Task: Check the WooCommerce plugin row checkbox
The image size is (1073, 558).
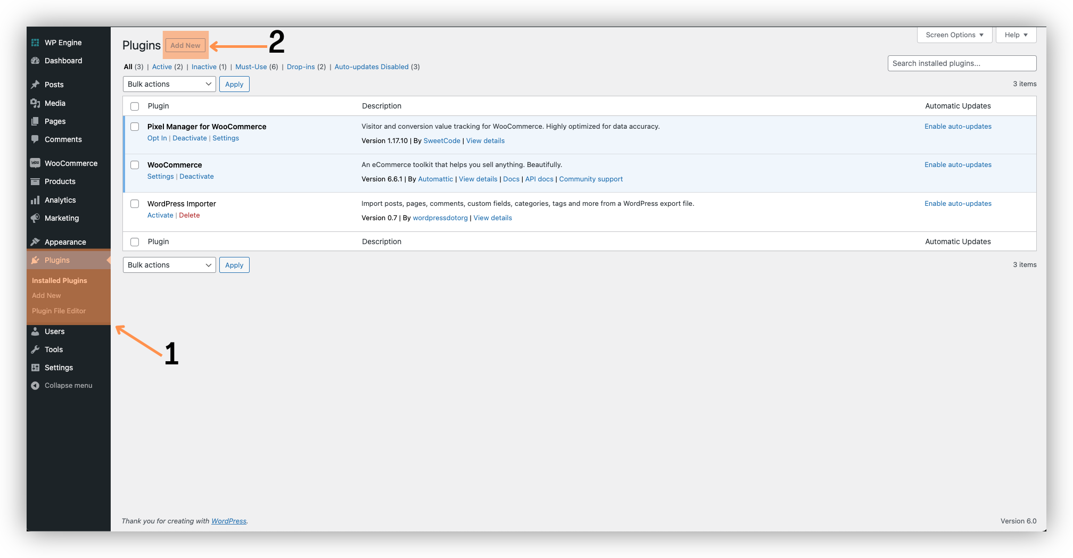Action: (135, 165)
